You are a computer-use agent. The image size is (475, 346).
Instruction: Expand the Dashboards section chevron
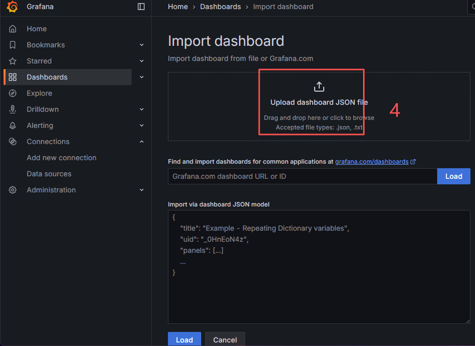[x=142, y=77]
